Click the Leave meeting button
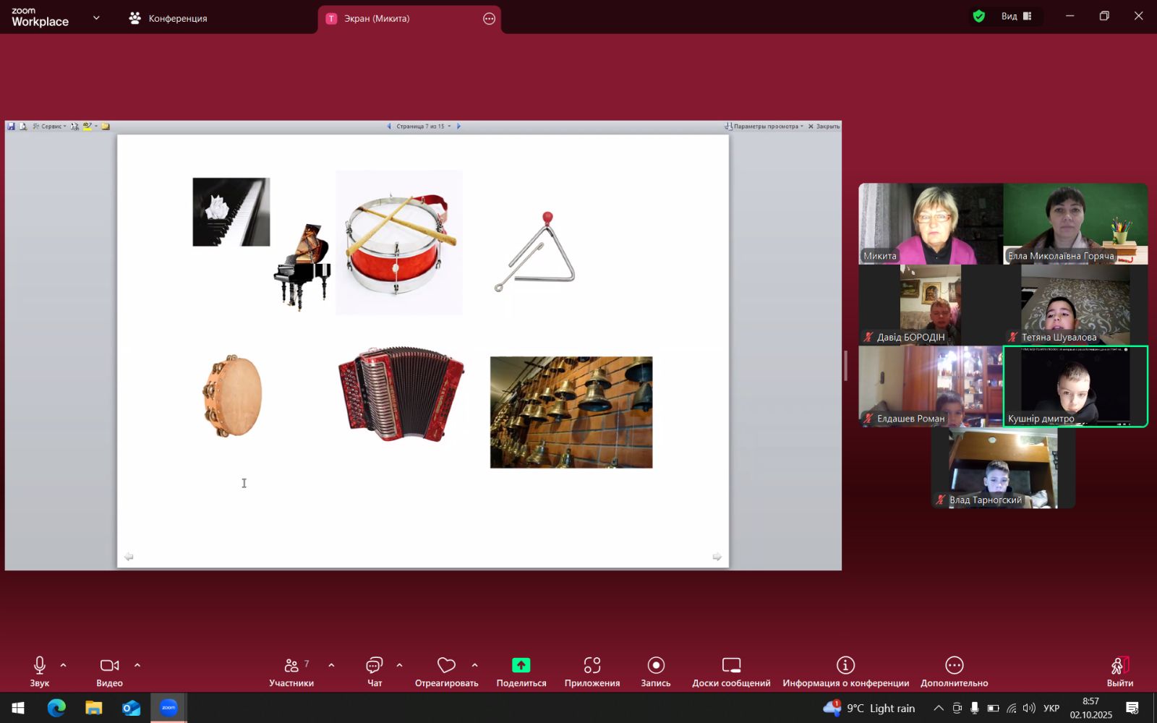The width and height of the screenshot is (1157, 723). click(x=1119, y=671)
